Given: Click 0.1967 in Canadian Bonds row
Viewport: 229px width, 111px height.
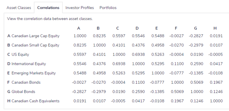Looking at the screenshot, I should [x=216, y=82].
